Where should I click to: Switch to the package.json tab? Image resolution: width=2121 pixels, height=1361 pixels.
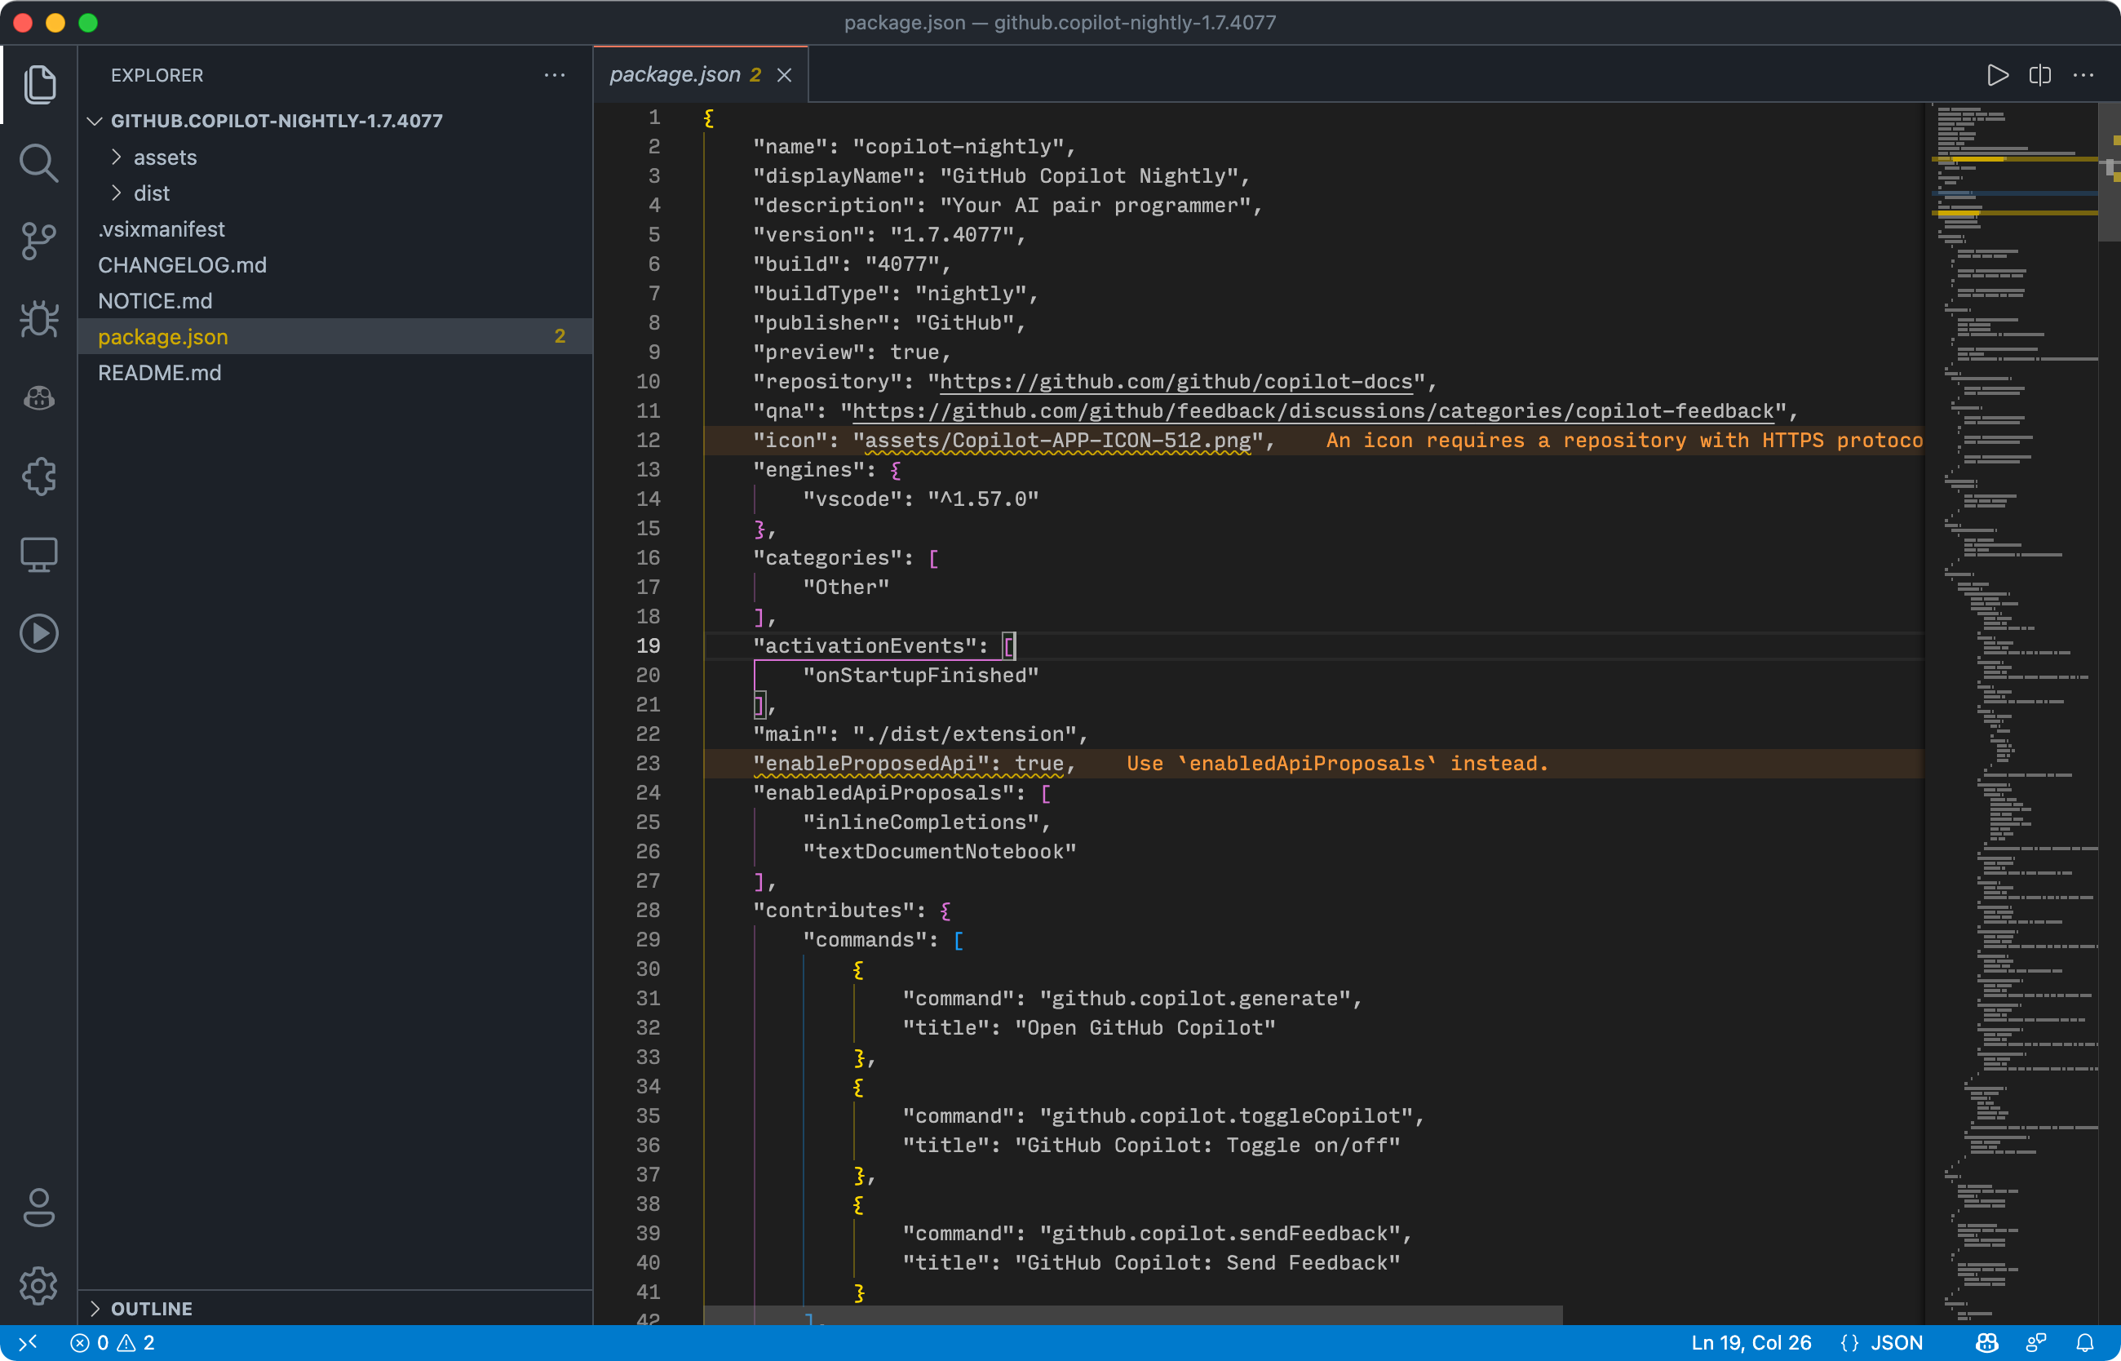[675, 74]
